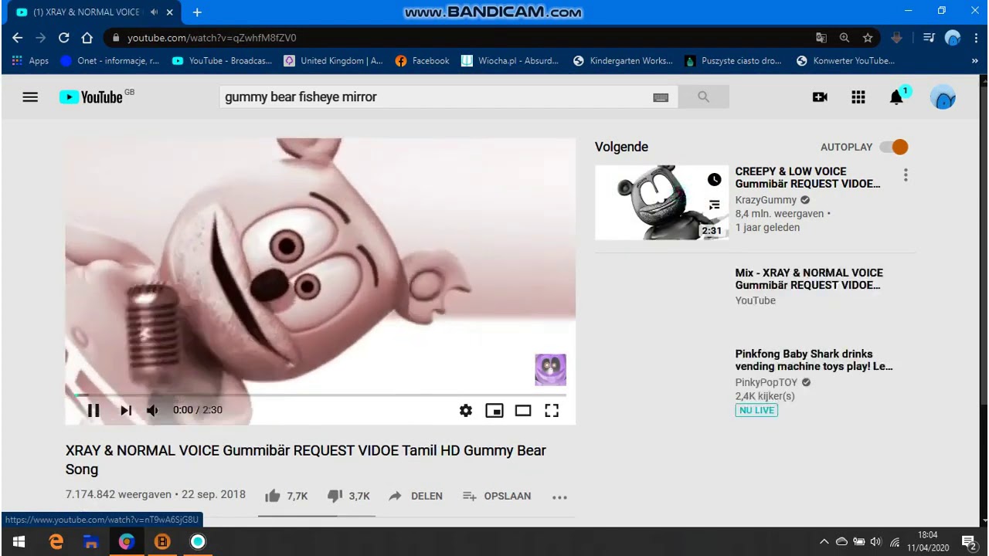Bookmark this page with the star
Viewport: 989px width, 556px height.
pos(868,38)
